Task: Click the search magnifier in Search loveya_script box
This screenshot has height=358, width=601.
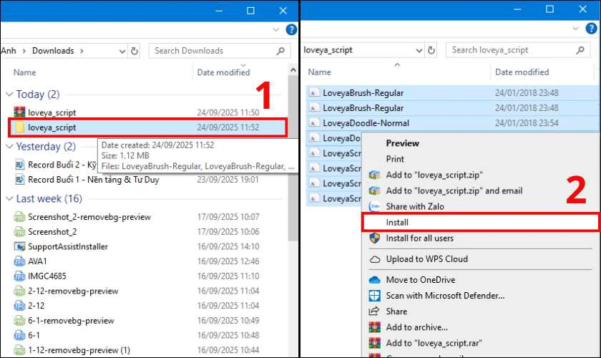Action: (580, 50)
